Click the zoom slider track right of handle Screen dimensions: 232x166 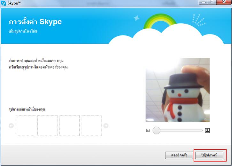pyautogui.click(x=181, y=130)
